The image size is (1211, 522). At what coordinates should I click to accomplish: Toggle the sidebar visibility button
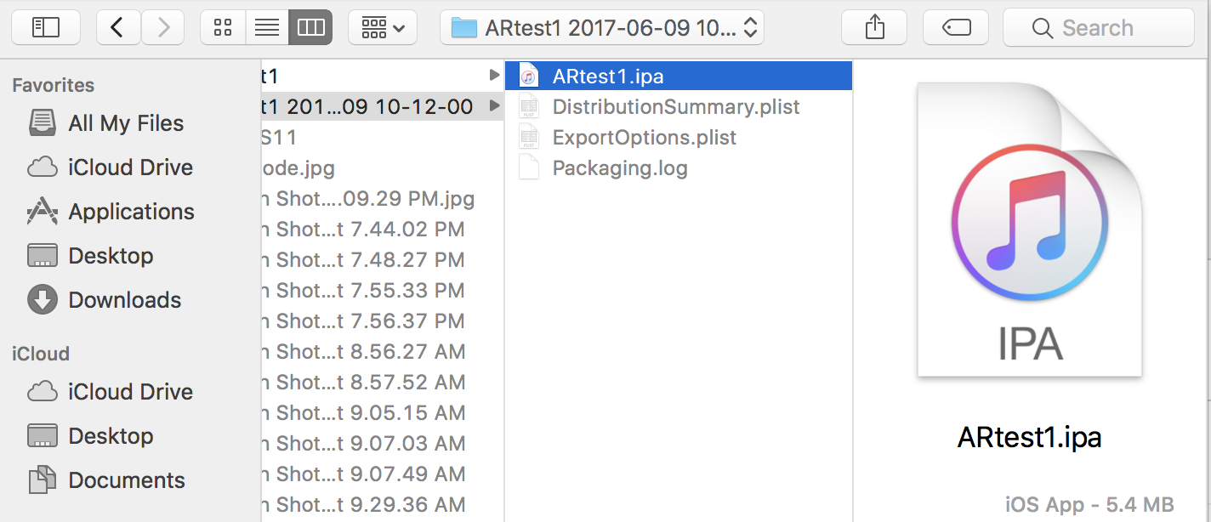tap(45, 28)
